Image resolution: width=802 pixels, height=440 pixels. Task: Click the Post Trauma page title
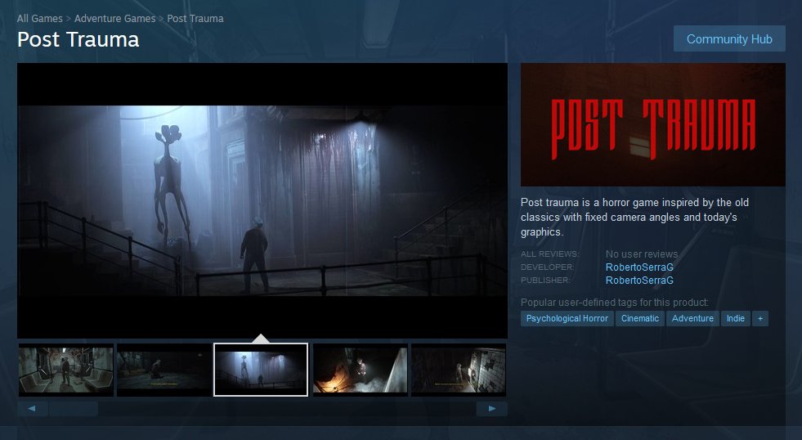click(78, 39)
